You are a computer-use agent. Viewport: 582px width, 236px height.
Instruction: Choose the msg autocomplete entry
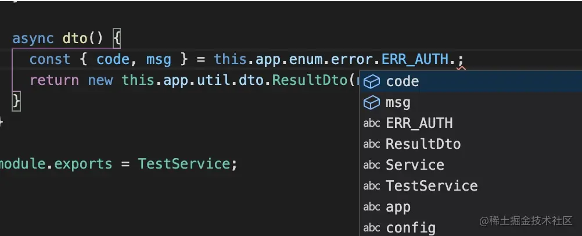470,102
